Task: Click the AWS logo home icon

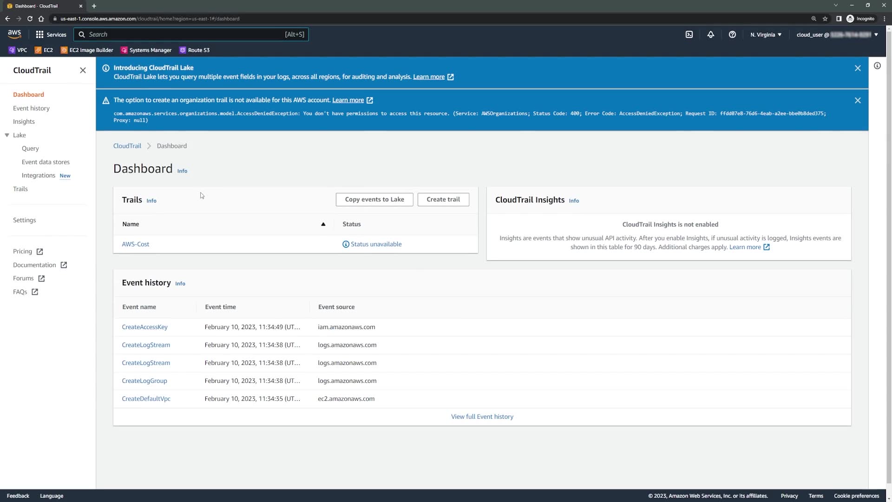Action: coord(14,34)
